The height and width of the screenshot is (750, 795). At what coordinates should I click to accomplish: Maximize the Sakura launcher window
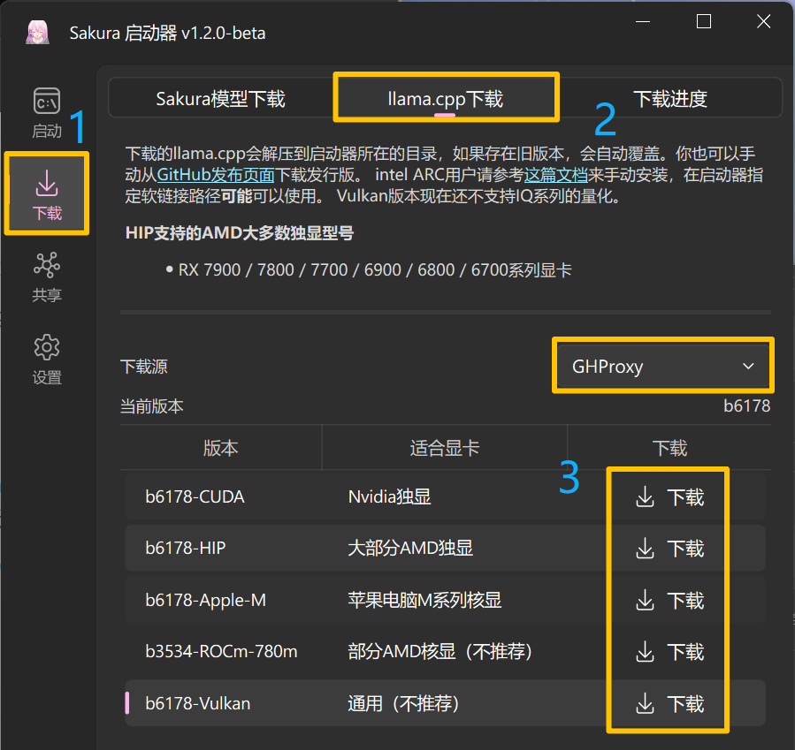704,22
